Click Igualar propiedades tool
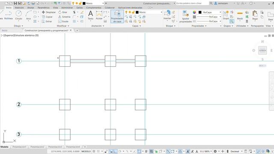274x154 pixels. [185, 16]
